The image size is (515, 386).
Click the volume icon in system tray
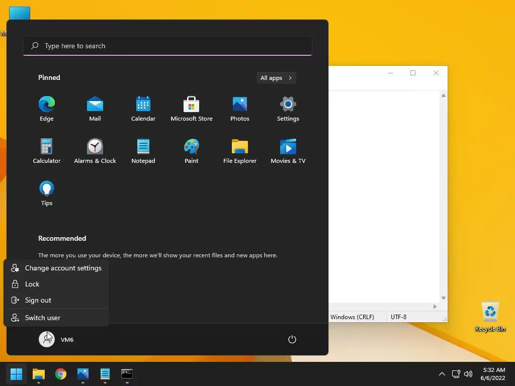pyautogui.click(x=468, y=374)
